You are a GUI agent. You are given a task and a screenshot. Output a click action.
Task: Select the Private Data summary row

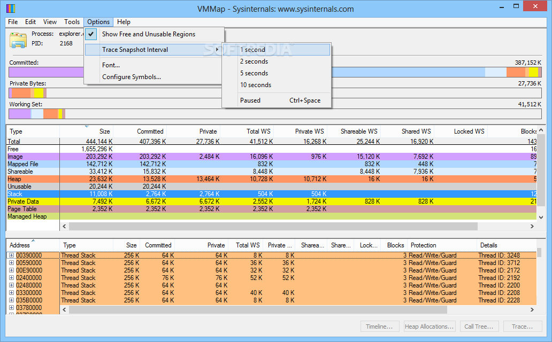[x=271, y=201]
